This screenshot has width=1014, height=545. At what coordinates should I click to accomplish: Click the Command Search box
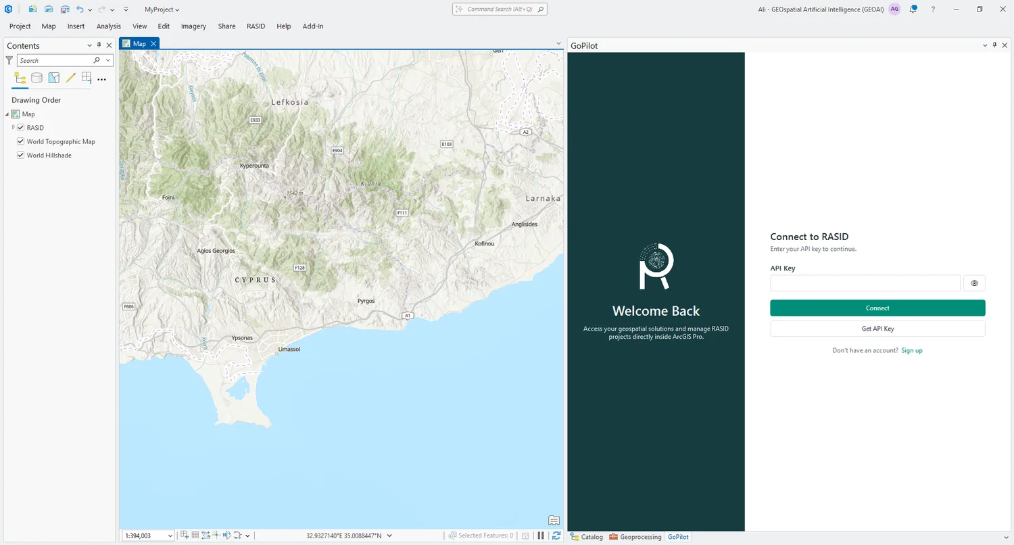click(x=500, y=9)
